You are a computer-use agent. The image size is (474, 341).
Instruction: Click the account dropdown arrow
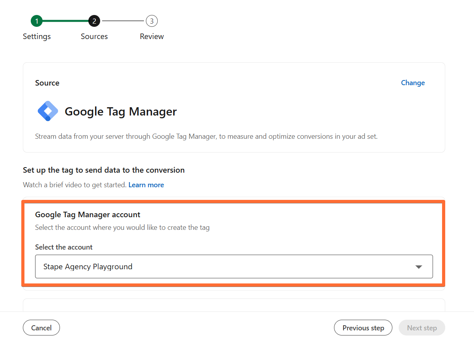(x=419, y=267)
